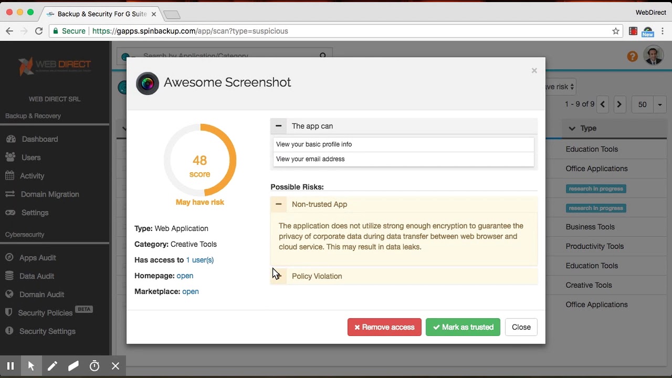Click "View your basic profile info" permission
Screen dimensions: 672x378
[404, 144]
